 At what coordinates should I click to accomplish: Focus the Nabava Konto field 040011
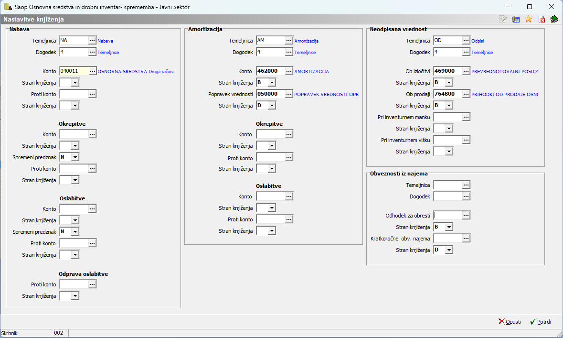pos(74,71)
